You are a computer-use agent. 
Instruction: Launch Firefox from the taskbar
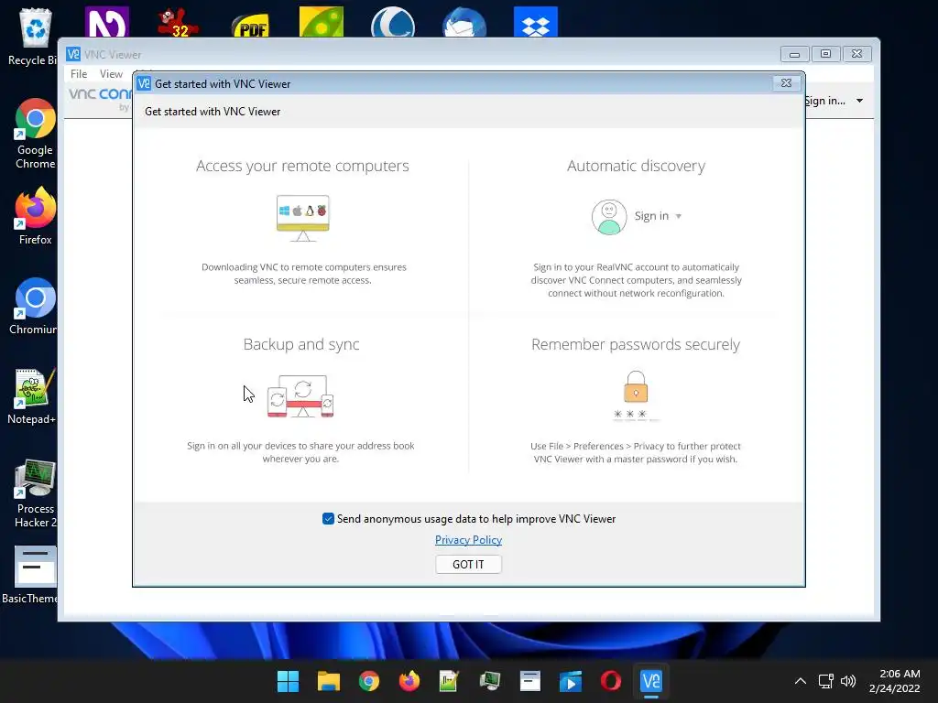409,681
